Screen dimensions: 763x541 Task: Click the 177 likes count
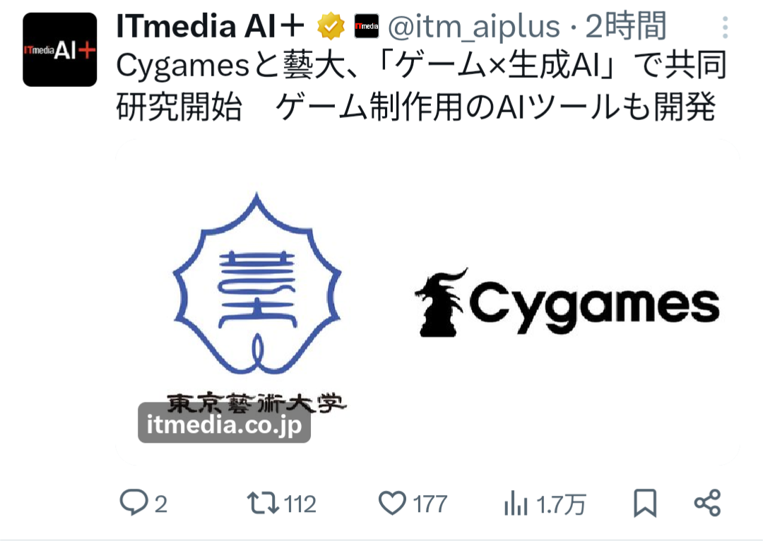coord(430,504)
